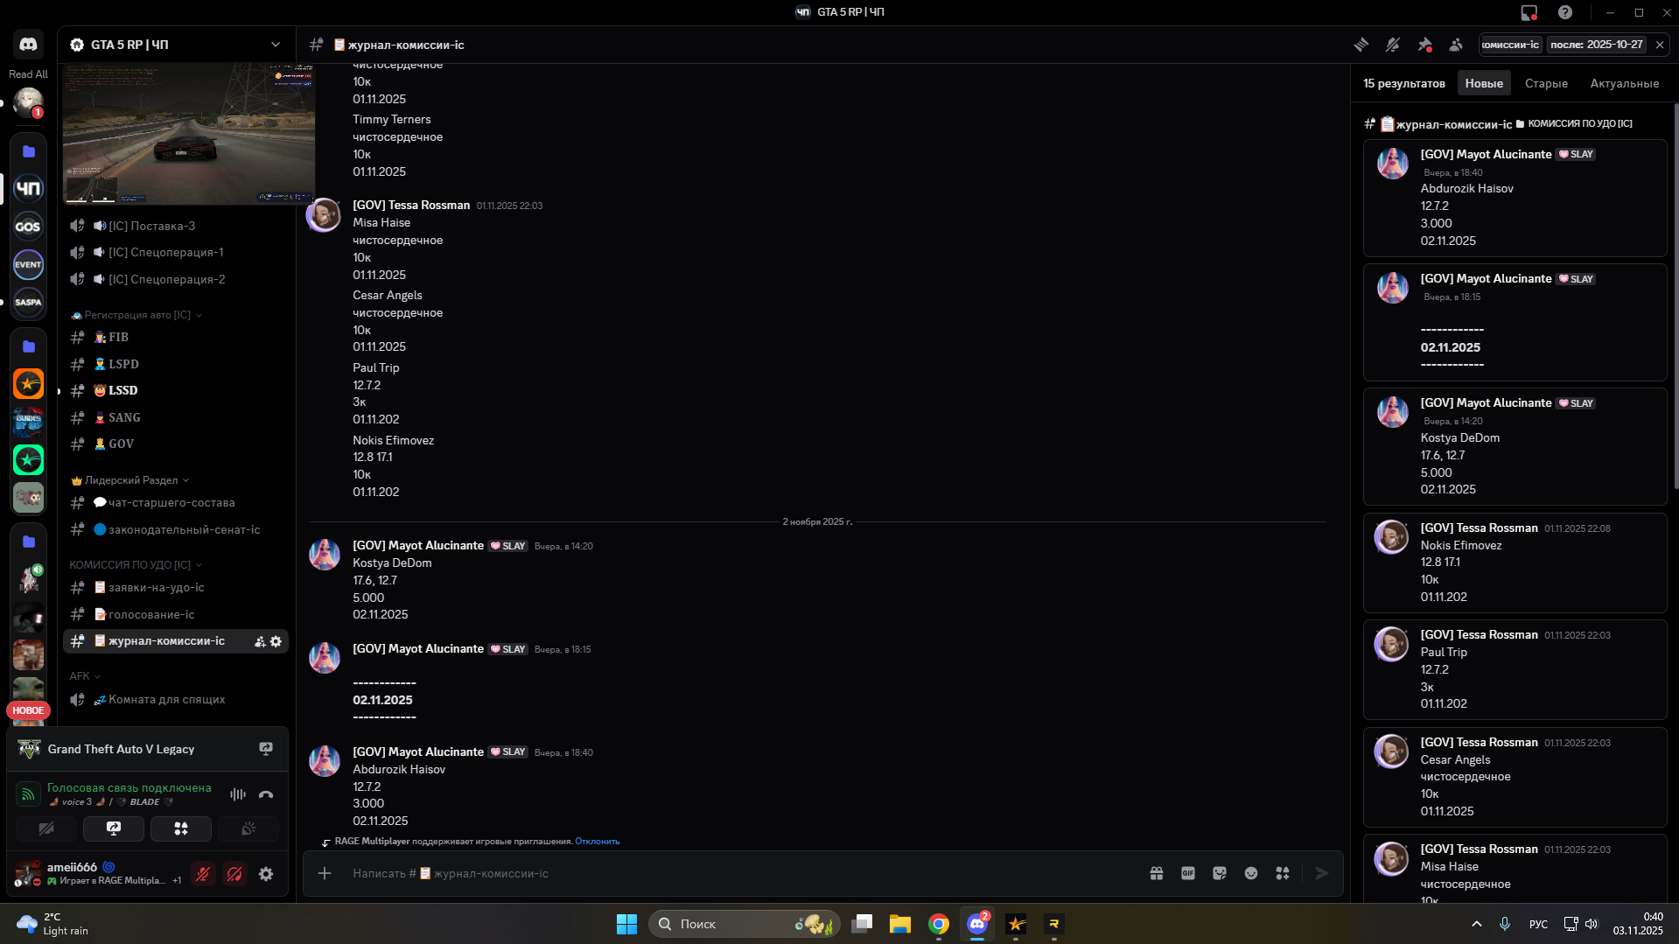Open the GIF picker

pos(1187,873)
